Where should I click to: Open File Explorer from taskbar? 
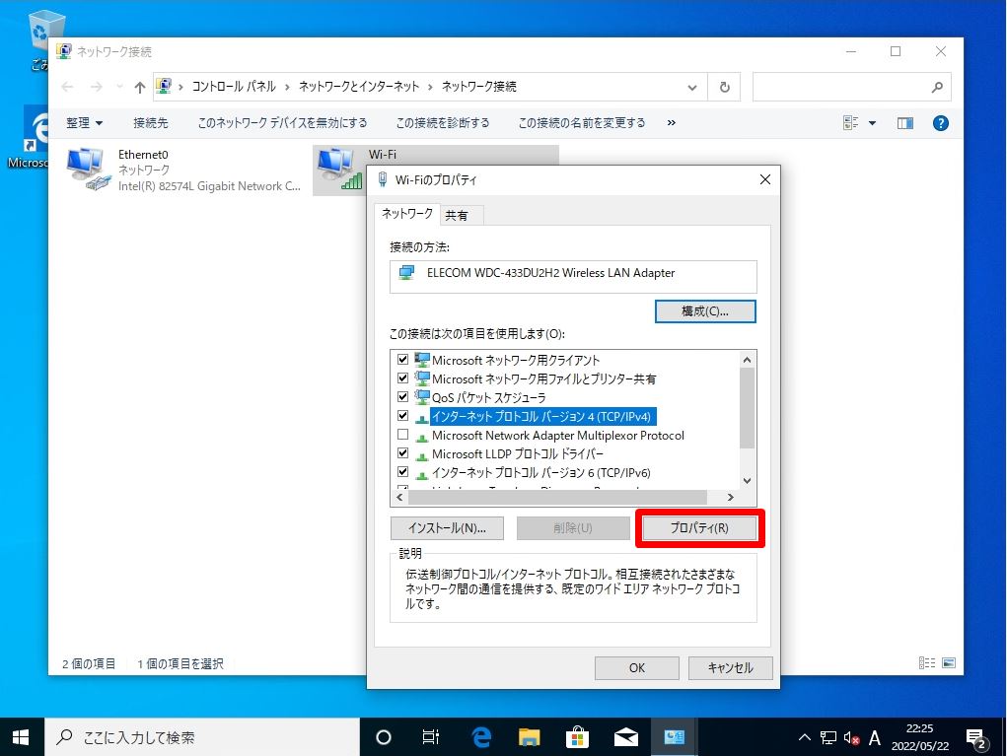point(530,737)
